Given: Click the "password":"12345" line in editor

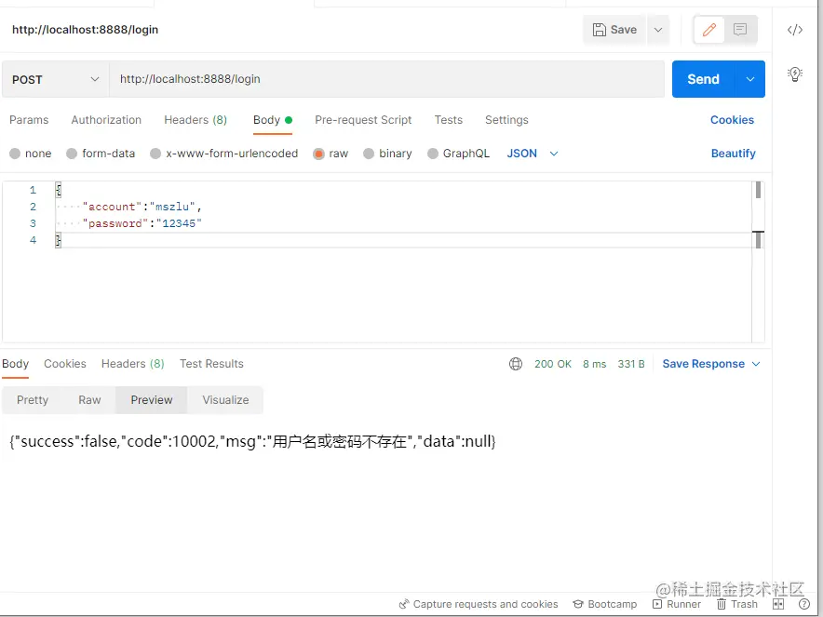Looking at the screenshot, I should click(142, 223).
